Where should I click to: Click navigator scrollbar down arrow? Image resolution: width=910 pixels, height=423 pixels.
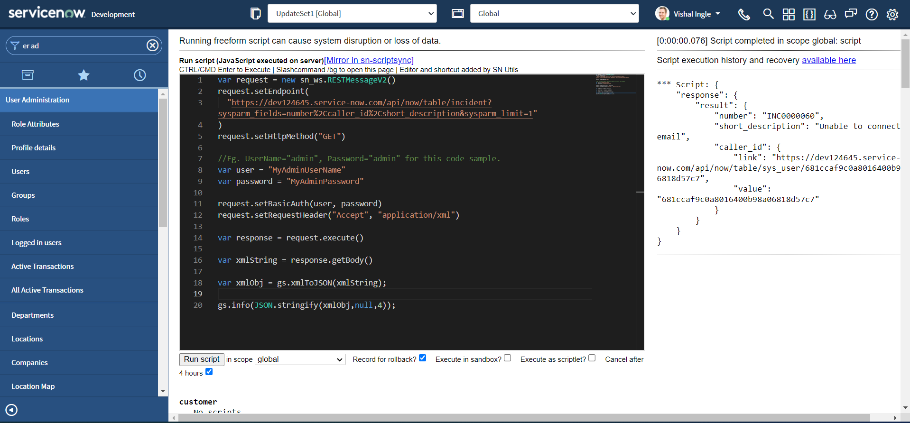coord(163,392)
